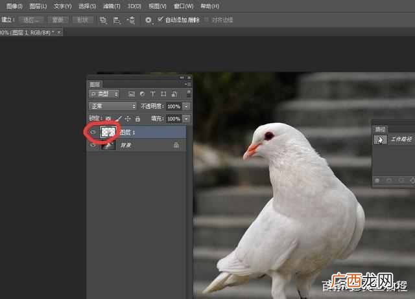Filter layers by adjustment layers icon

[x=143, y=94]
